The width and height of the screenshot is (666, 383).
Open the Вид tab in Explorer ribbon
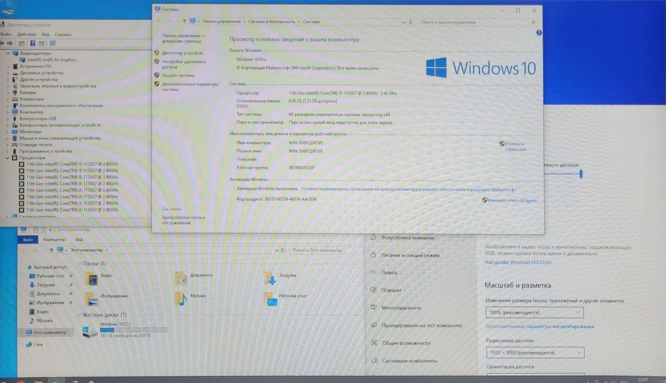pos(79,240)
